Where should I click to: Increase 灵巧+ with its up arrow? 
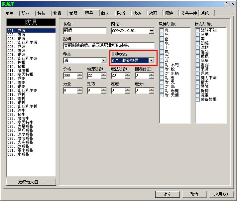click(104, 89)
